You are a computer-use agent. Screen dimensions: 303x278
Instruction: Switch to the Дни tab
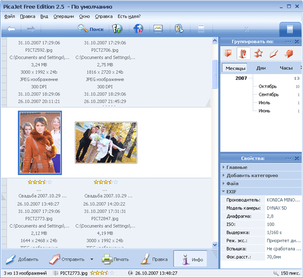tap(261, 68)
